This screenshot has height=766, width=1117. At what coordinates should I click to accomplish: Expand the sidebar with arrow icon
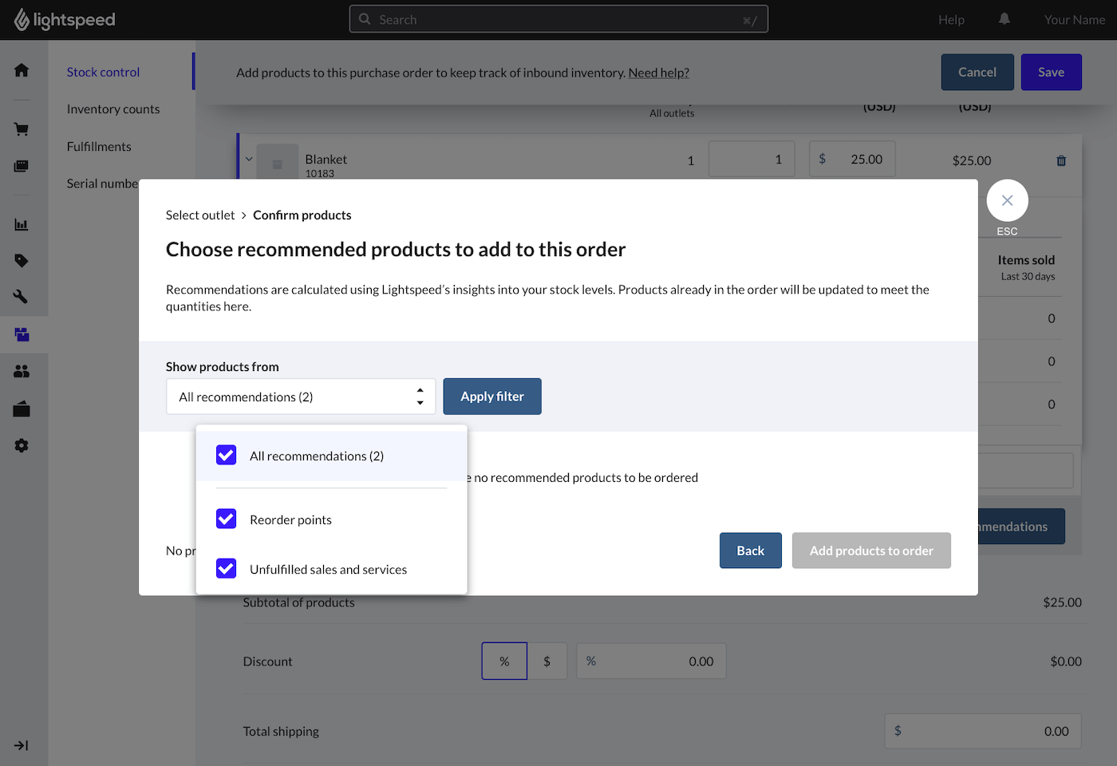point(22,745)
